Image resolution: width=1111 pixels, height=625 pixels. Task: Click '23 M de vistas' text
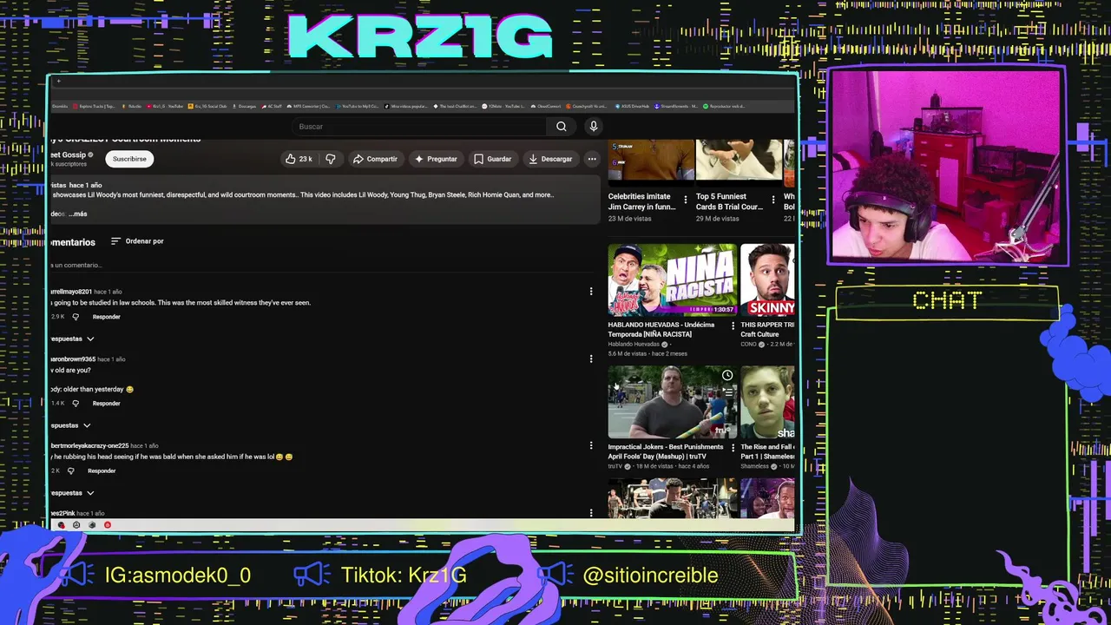tap(629, 219)
